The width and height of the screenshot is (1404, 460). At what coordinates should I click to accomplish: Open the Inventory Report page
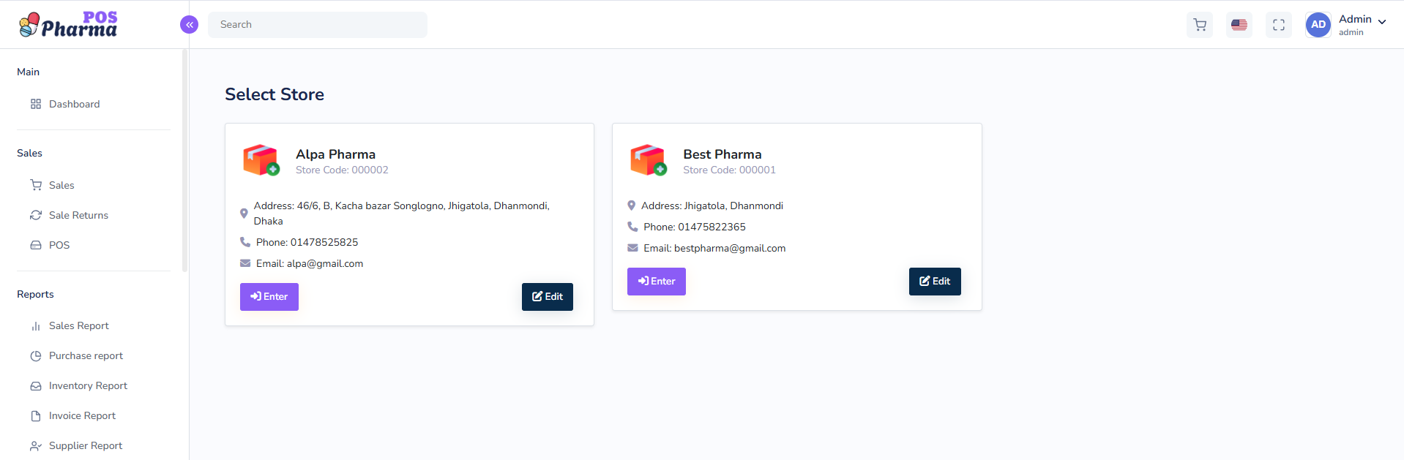click(88, 386)
